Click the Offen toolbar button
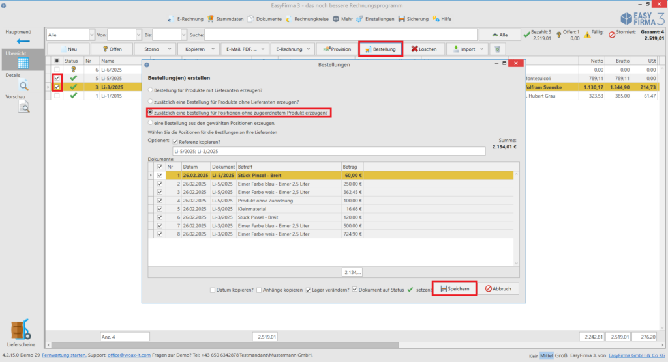 (x=112, y=49)
